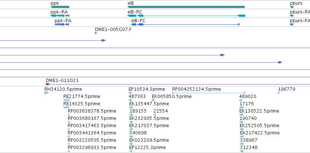Click the ppk-RA transcript glyph
Viewport: 310px width, 153px height.
coord(60,16)
